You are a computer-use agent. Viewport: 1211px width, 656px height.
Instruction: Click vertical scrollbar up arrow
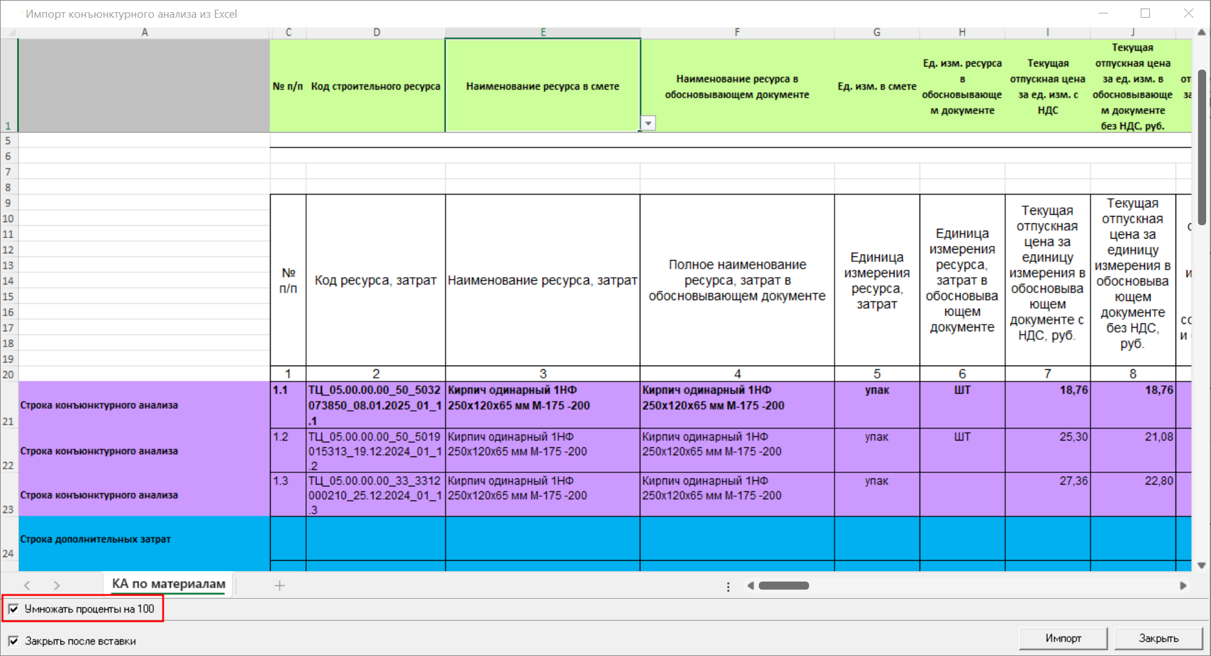[x=1201, y=32]
